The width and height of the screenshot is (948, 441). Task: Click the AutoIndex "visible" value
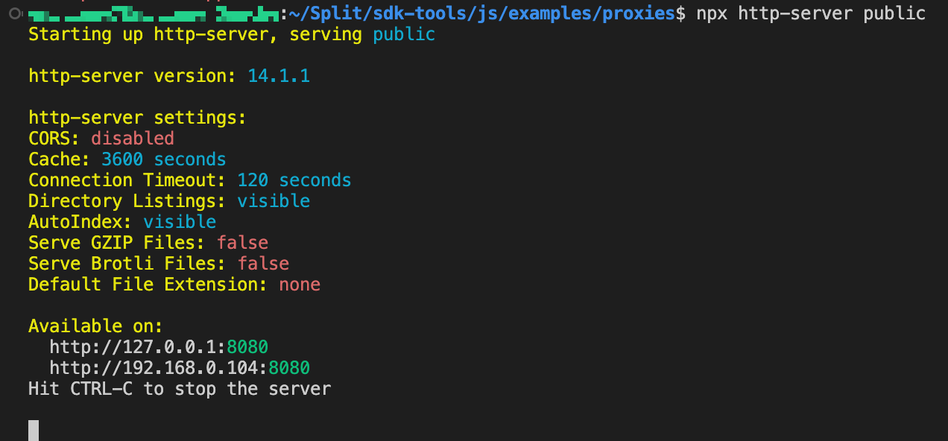click(x=180, y=222)
